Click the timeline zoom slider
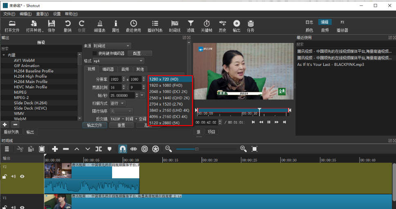The width and height of the screenshot is (396, 209). click(197, 149)
